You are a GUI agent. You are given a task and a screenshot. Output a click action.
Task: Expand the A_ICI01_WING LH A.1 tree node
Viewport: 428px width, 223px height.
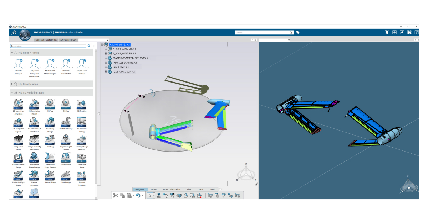[105, 49]
